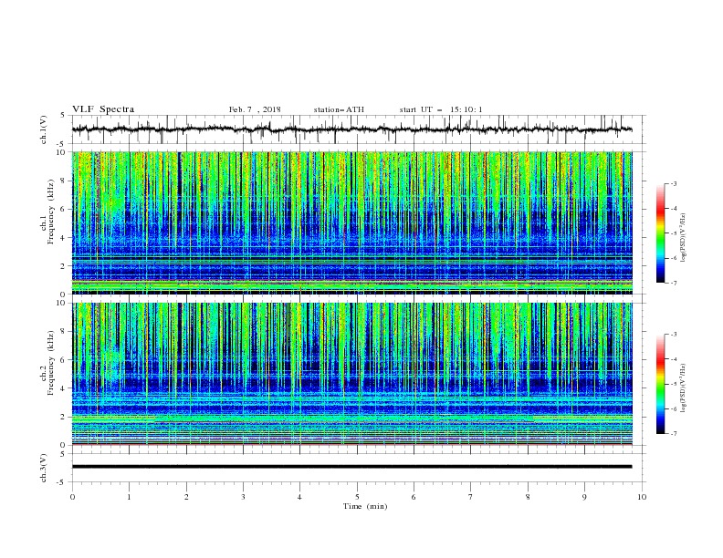The image size is (723, 558).
Task: Click the "2" frequency tick on ch.2 spectrogram
Action: point(64,417)
